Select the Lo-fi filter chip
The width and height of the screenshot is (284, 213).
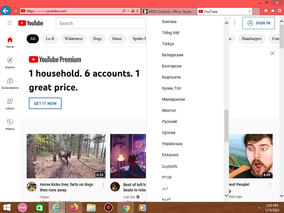click(50, 39)
